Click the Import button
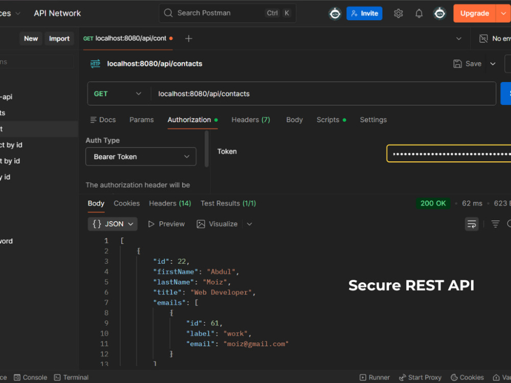The image size is (511, 383). [59, 38]
